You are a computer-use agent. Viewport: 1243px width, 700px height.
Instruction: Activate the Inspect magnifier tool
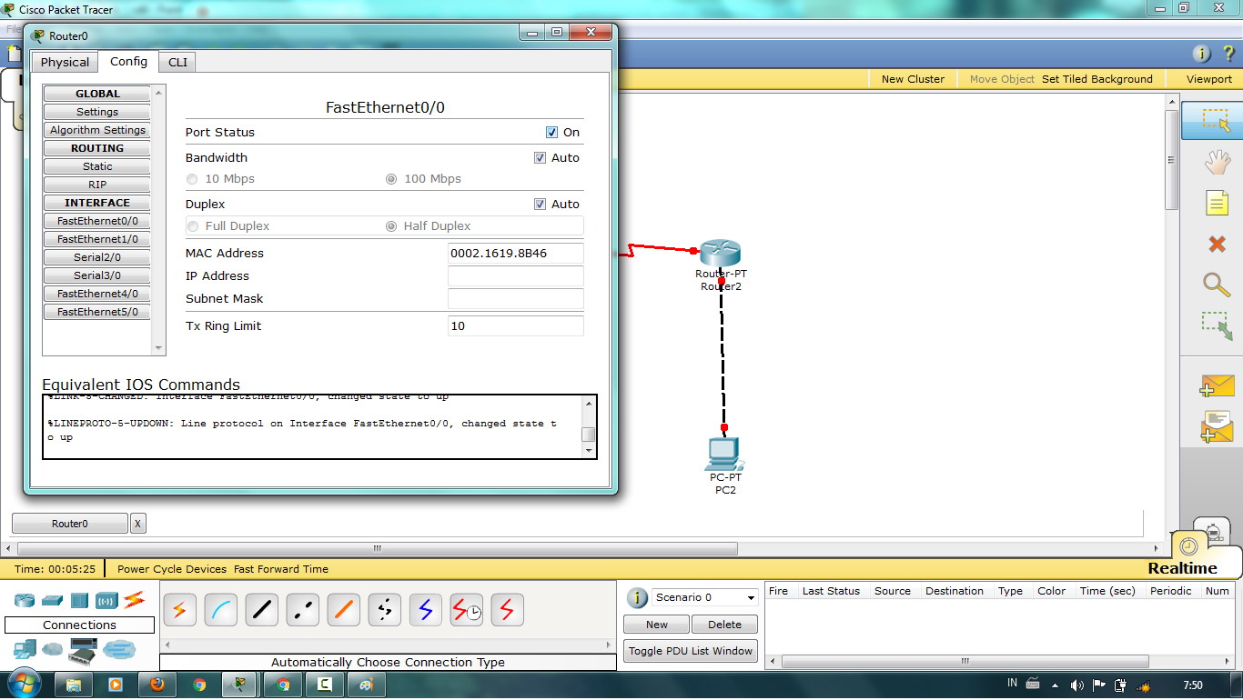1217,284
